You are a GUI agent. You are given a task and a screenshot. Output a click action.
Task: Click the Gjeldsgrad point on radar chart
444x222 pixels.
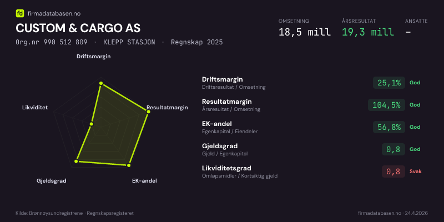[77, 162]
